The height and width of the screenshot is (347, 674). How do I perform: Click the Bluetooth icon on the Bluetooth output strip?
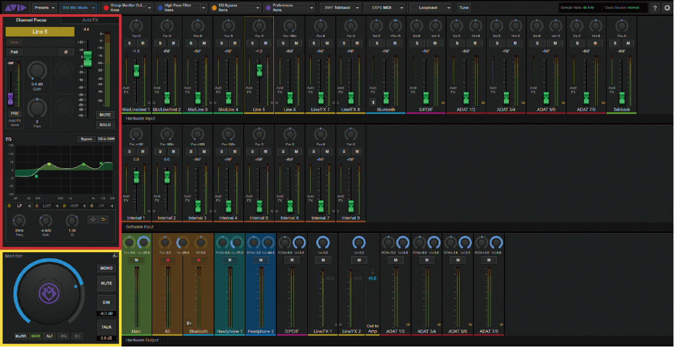[x=189, y=323]
